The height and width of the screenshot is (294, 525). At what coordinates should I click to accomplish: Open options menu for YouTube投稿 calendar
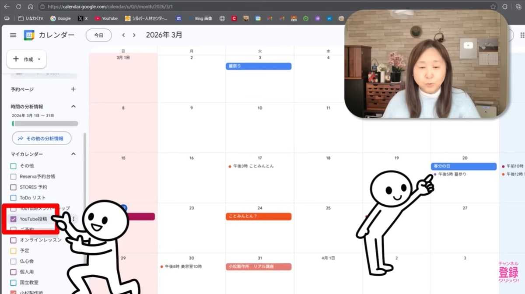tap(73, 219)
